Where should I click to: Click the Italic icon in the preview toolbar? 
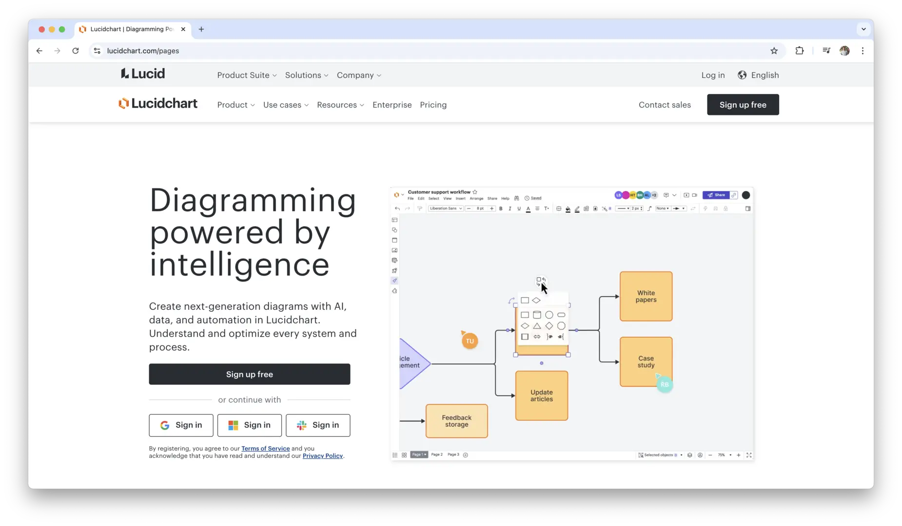[x=510, y=208]
